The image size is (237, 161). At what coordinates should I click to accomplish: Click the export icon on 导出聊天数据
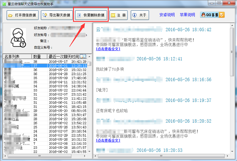[x=44, y=15]
